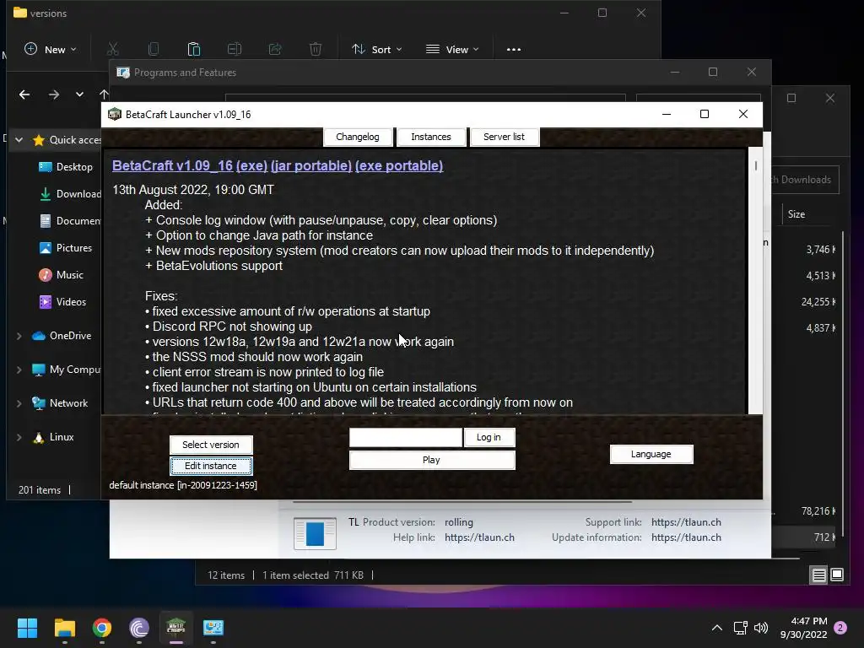This screenshot has width=864, height=648.
Task: Open the Server list tab
Action: 505,137
